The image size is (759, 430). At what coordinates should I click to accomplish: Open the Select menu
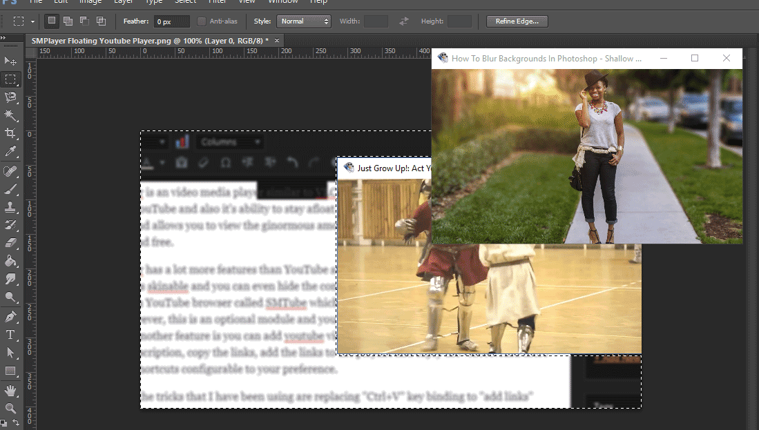pyautogui.click(x=184, y=2)
